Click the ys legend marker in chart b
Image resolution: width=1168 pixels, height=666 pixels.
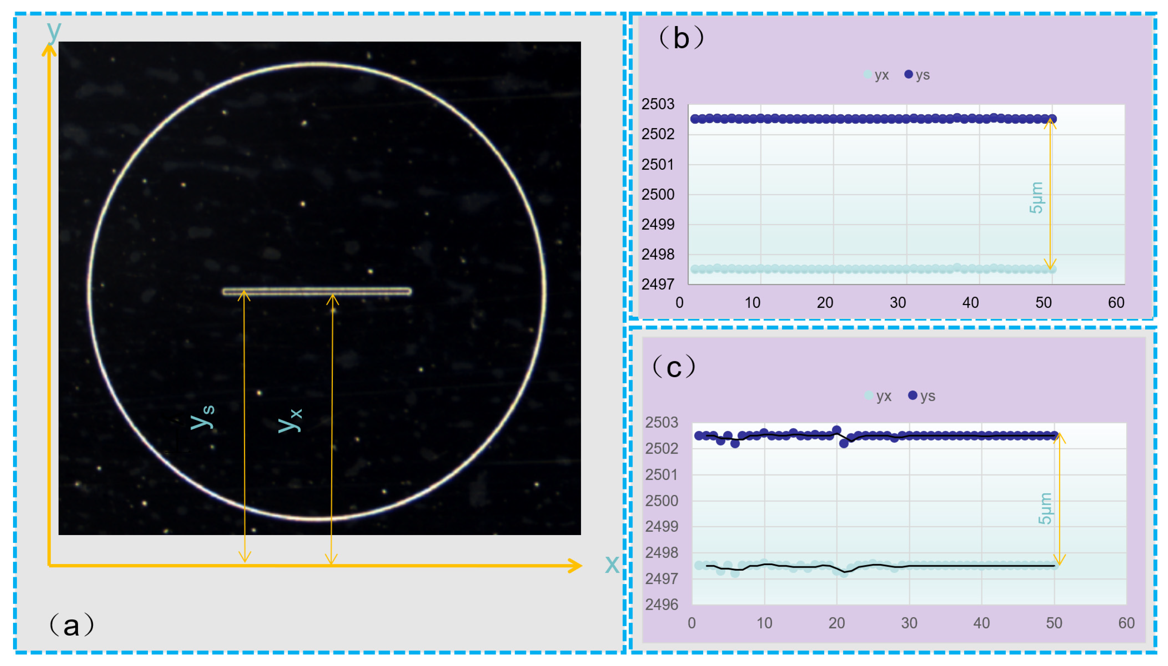point(908,74)
